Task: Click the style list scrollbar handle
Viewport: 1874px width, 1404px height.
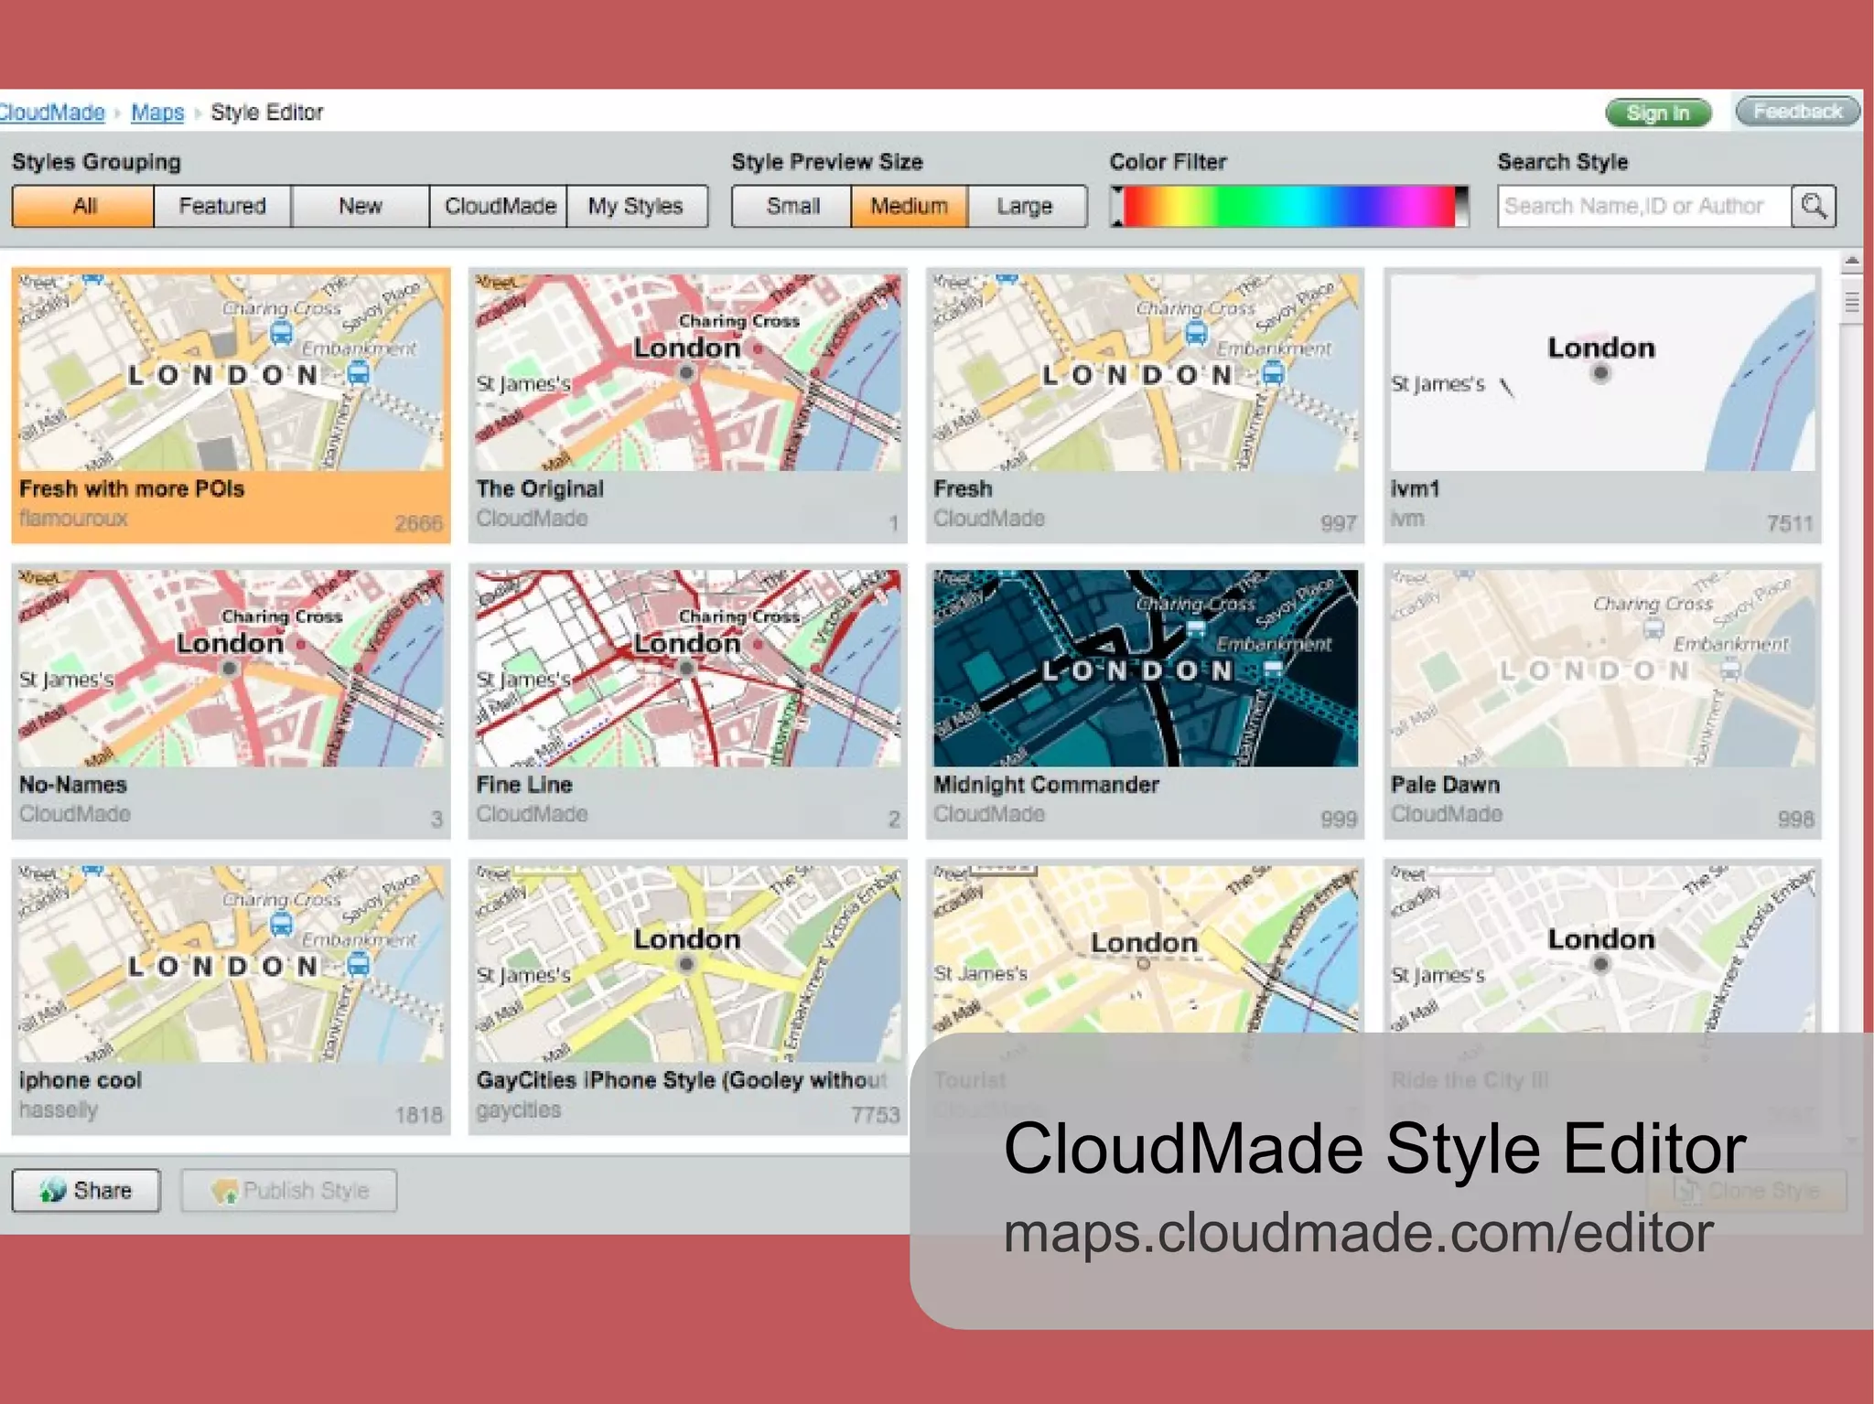Action: tap(1851, 303)
